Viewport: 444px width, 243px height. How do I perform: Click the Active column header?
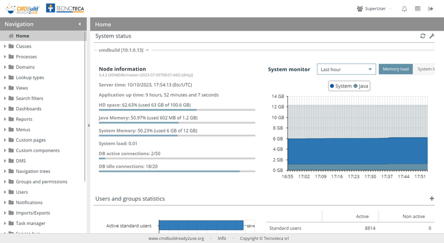click(x=362, y=216)
